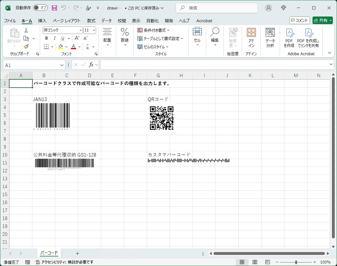Collapse the ribbon with the chevron
This screenshot has height=266, width=337.
329,53
